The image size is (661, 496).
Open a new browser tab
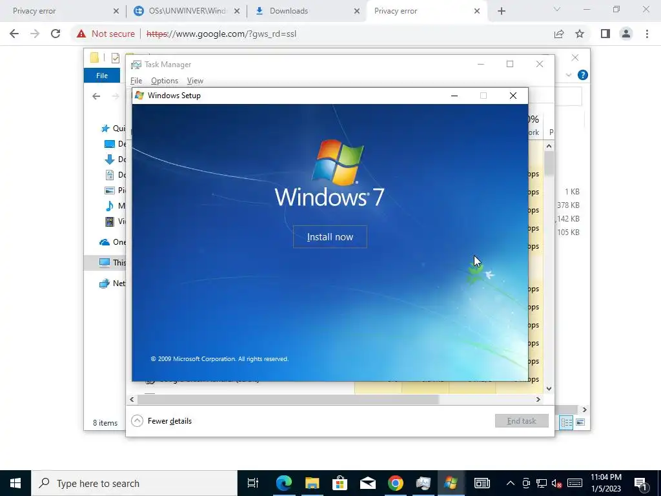[501, 12]
